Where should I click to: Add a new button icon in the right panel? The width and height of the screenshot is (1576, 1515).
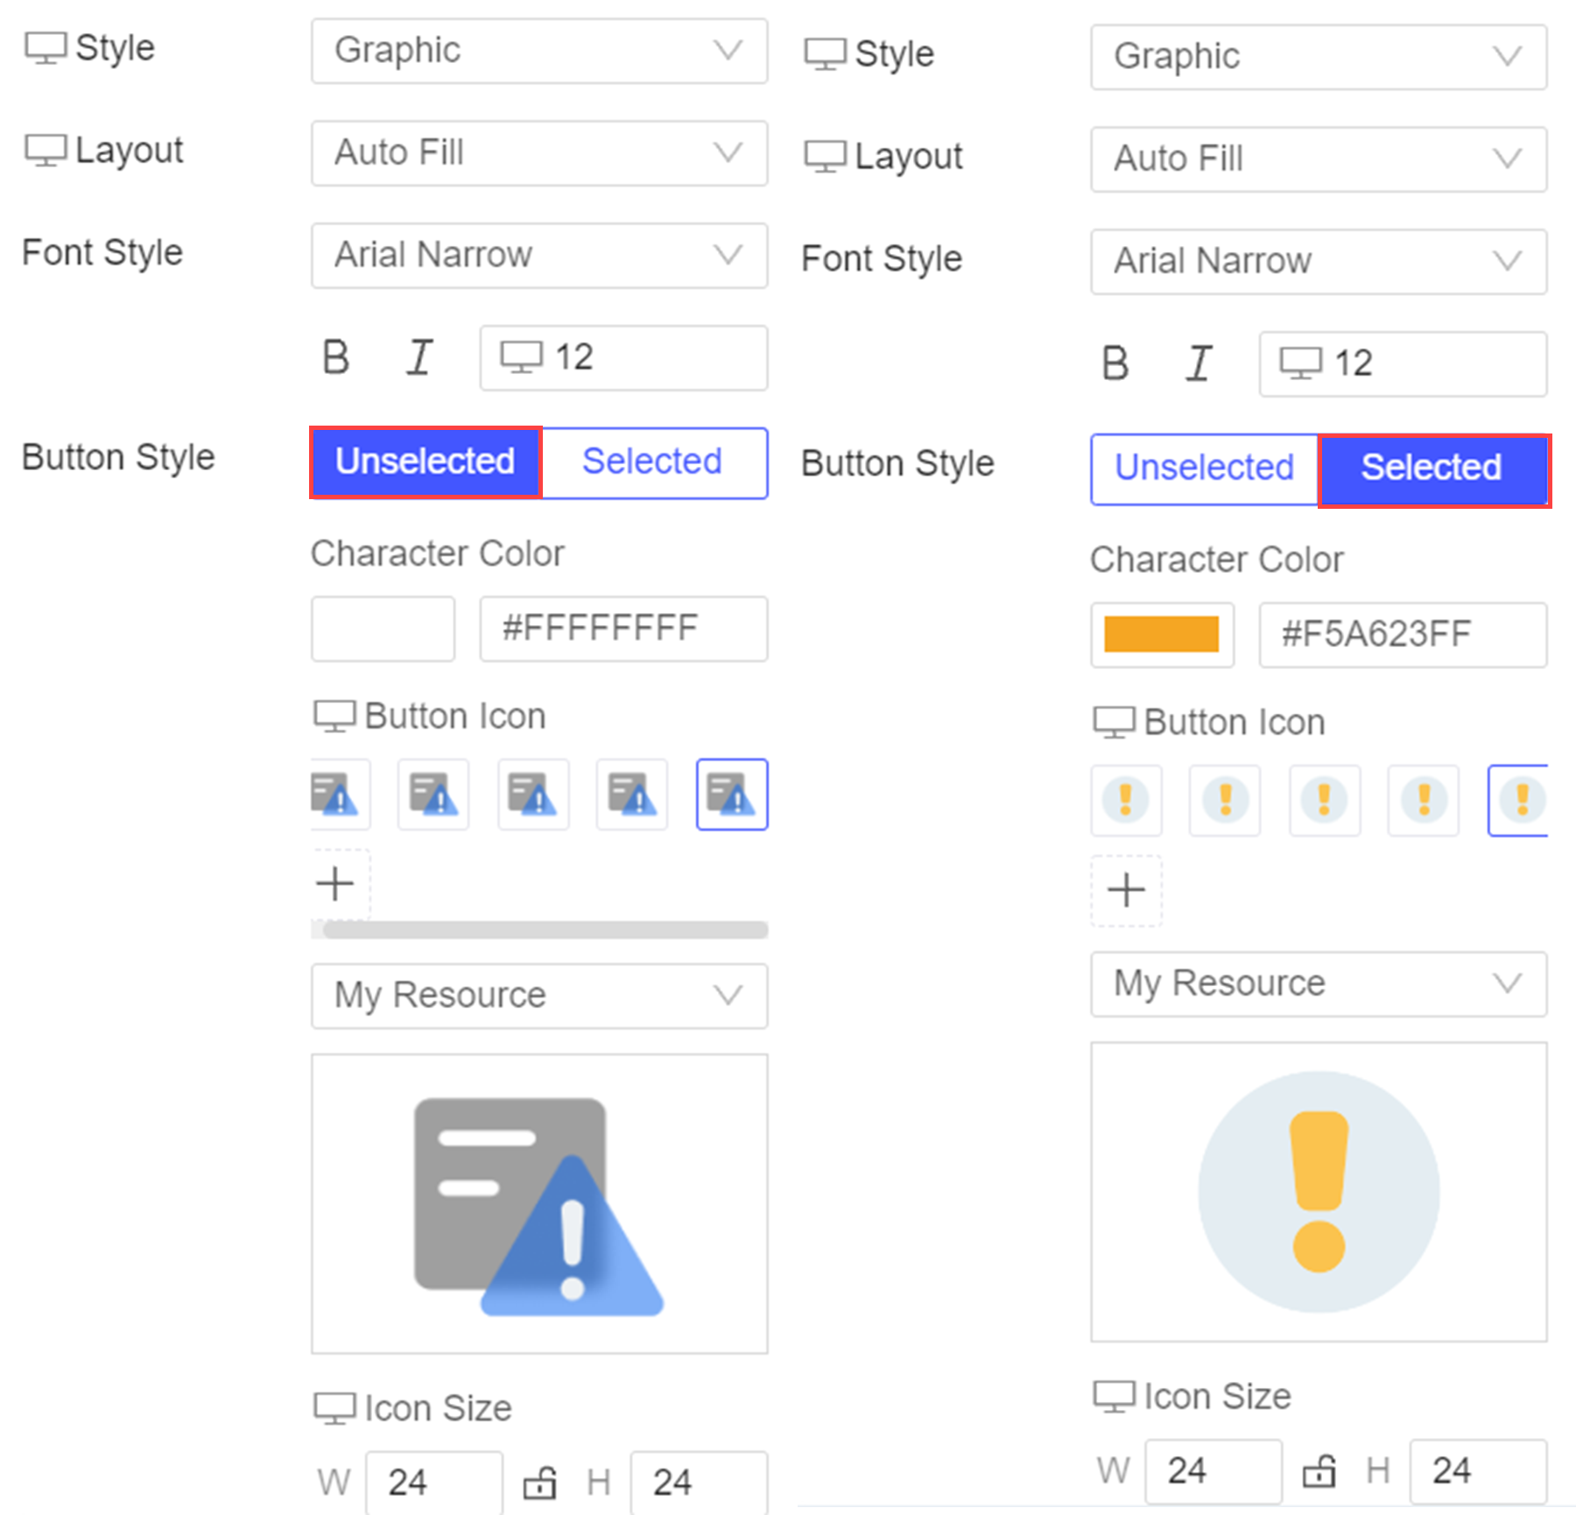[1126, 890]
